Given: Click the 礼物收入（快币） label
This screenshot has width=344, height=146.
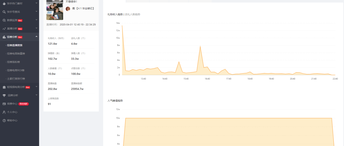Looking at the screenshot, I should point(56,38).
